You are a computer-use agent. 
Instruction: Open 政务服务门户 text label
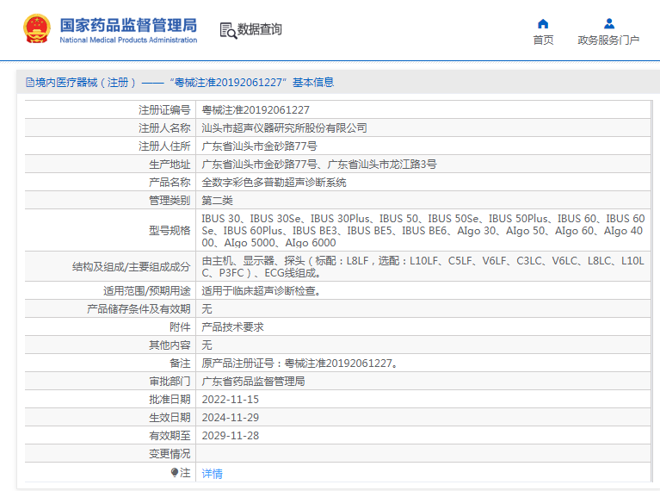pos(608,40)
